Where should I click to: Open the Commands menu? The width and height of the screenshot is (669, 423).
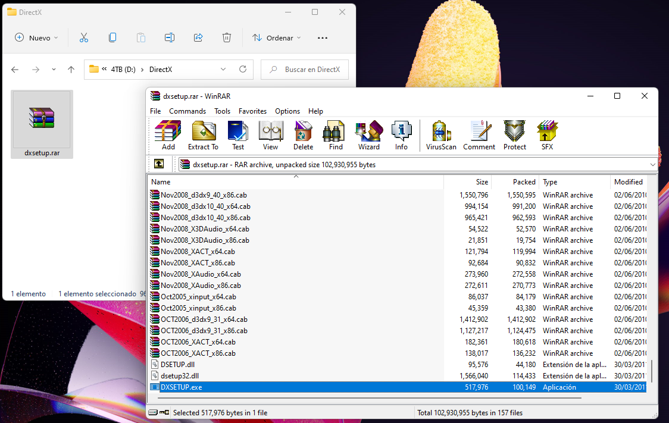[187, 111]
